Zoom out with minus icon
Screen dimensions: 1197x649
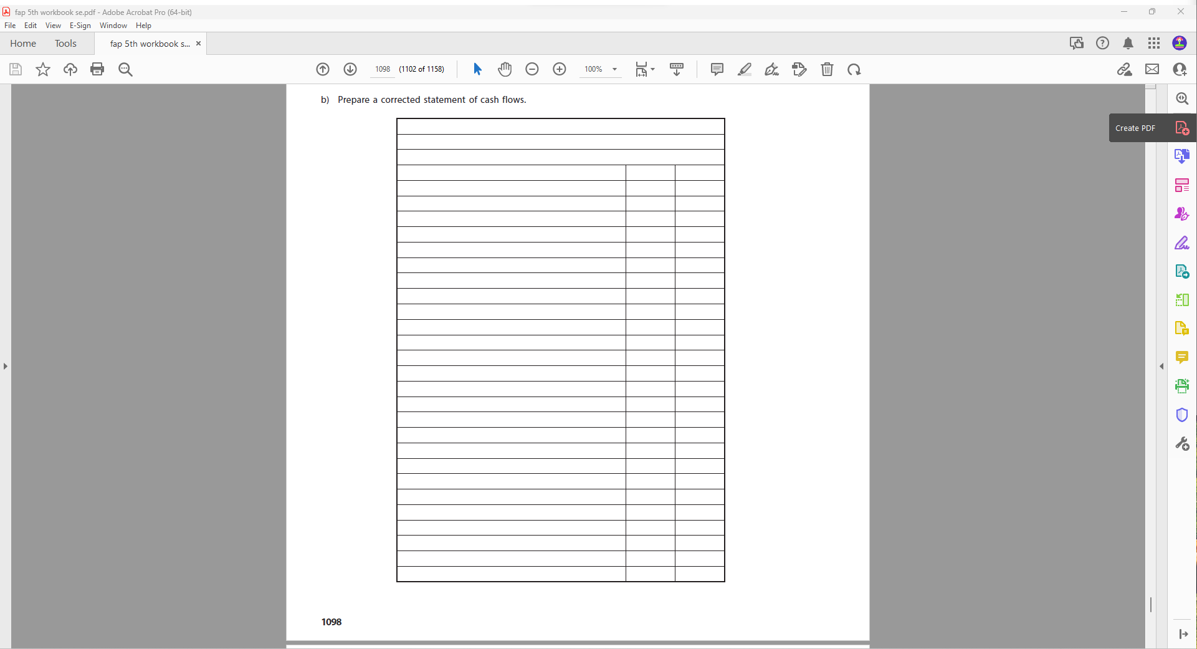[532, 69]
